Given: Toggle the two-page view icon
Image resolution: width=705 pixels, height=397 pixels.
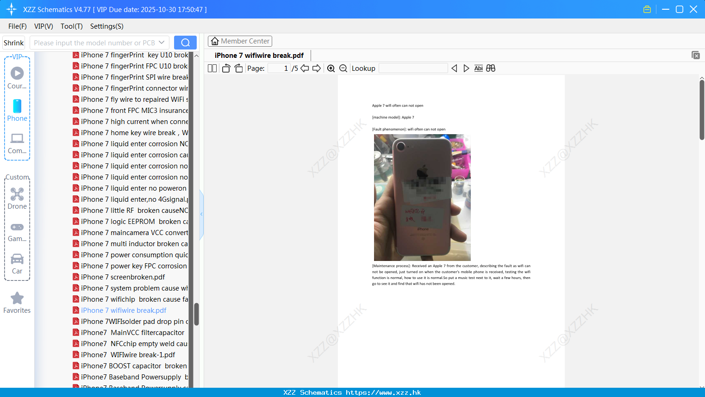Looking at the screenshot, I should 212,68.
